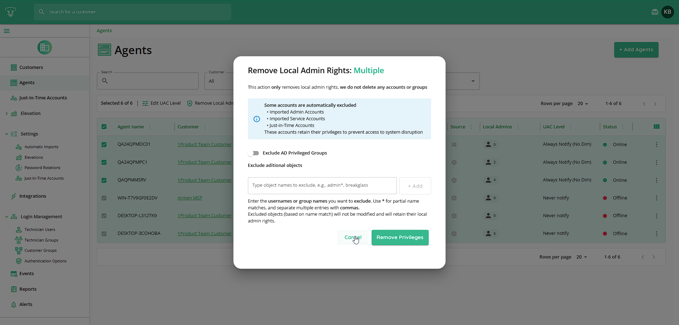Viewport: 679px width, 325px height.
Task: Focus the exclude object names input field
Action: (x=322, y=186)
